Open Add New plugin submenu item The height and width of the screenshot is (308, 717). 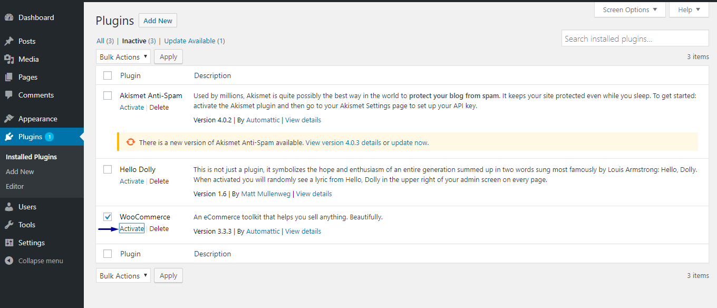pyautogui.click(x=20, y=171)
